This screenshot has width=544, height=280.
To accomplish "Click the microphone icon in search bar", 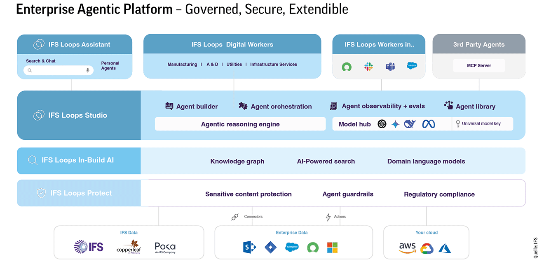I will [x=87, y=70].
